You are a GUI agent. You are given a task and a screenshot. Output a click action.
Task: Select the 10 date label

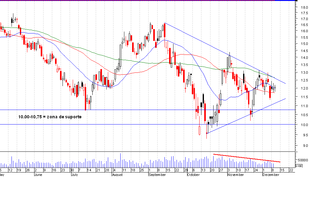[x=239, y=170]
